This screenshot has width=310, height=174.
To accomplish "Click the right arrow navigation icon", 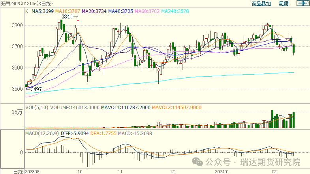I will (x=306, y=4).
